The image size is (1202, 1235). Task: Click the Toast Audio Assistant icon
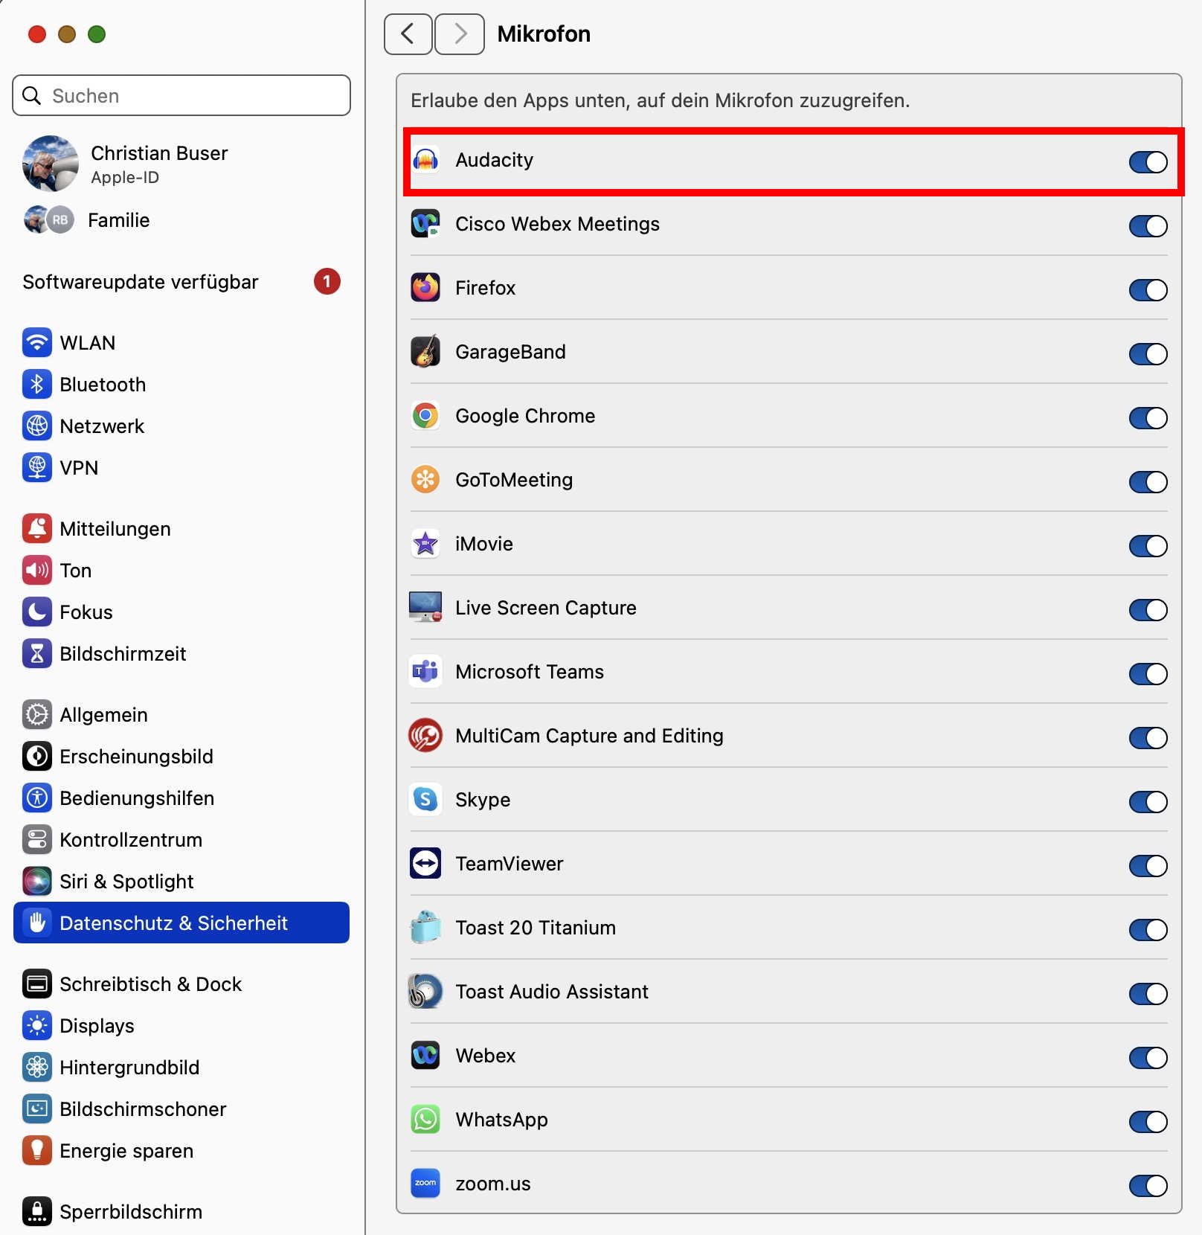click(x=425, y=992)
